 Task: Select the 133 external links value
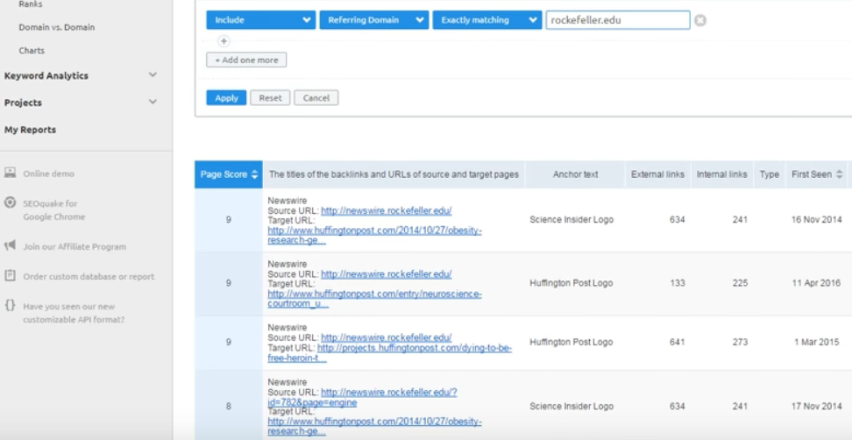pos(677,283)
